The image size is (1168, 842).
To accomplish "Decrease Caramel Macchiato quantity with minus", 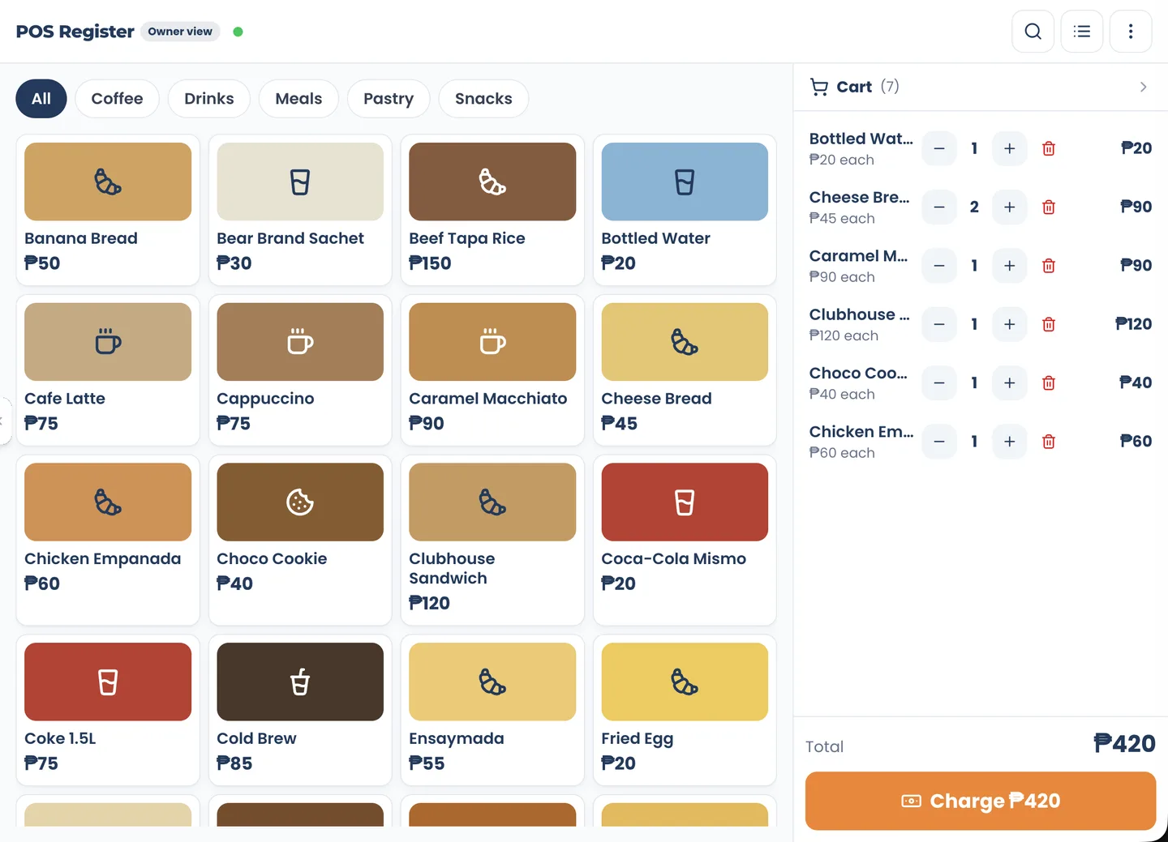I will coord(939,266).
